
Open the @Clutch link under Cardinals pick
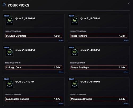61,40
